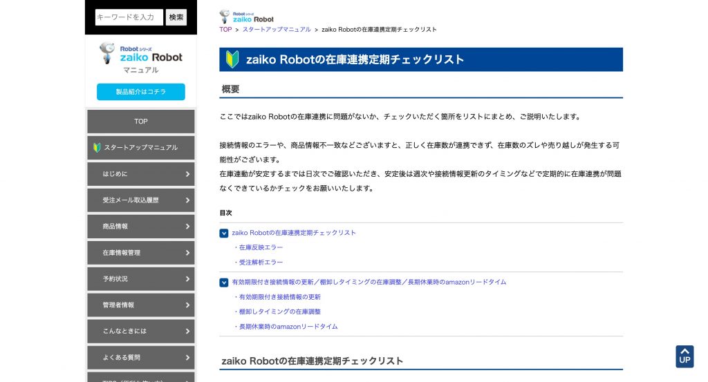Jump to 棚卸しタイミングの在庫調整 link

pos(280,311)
